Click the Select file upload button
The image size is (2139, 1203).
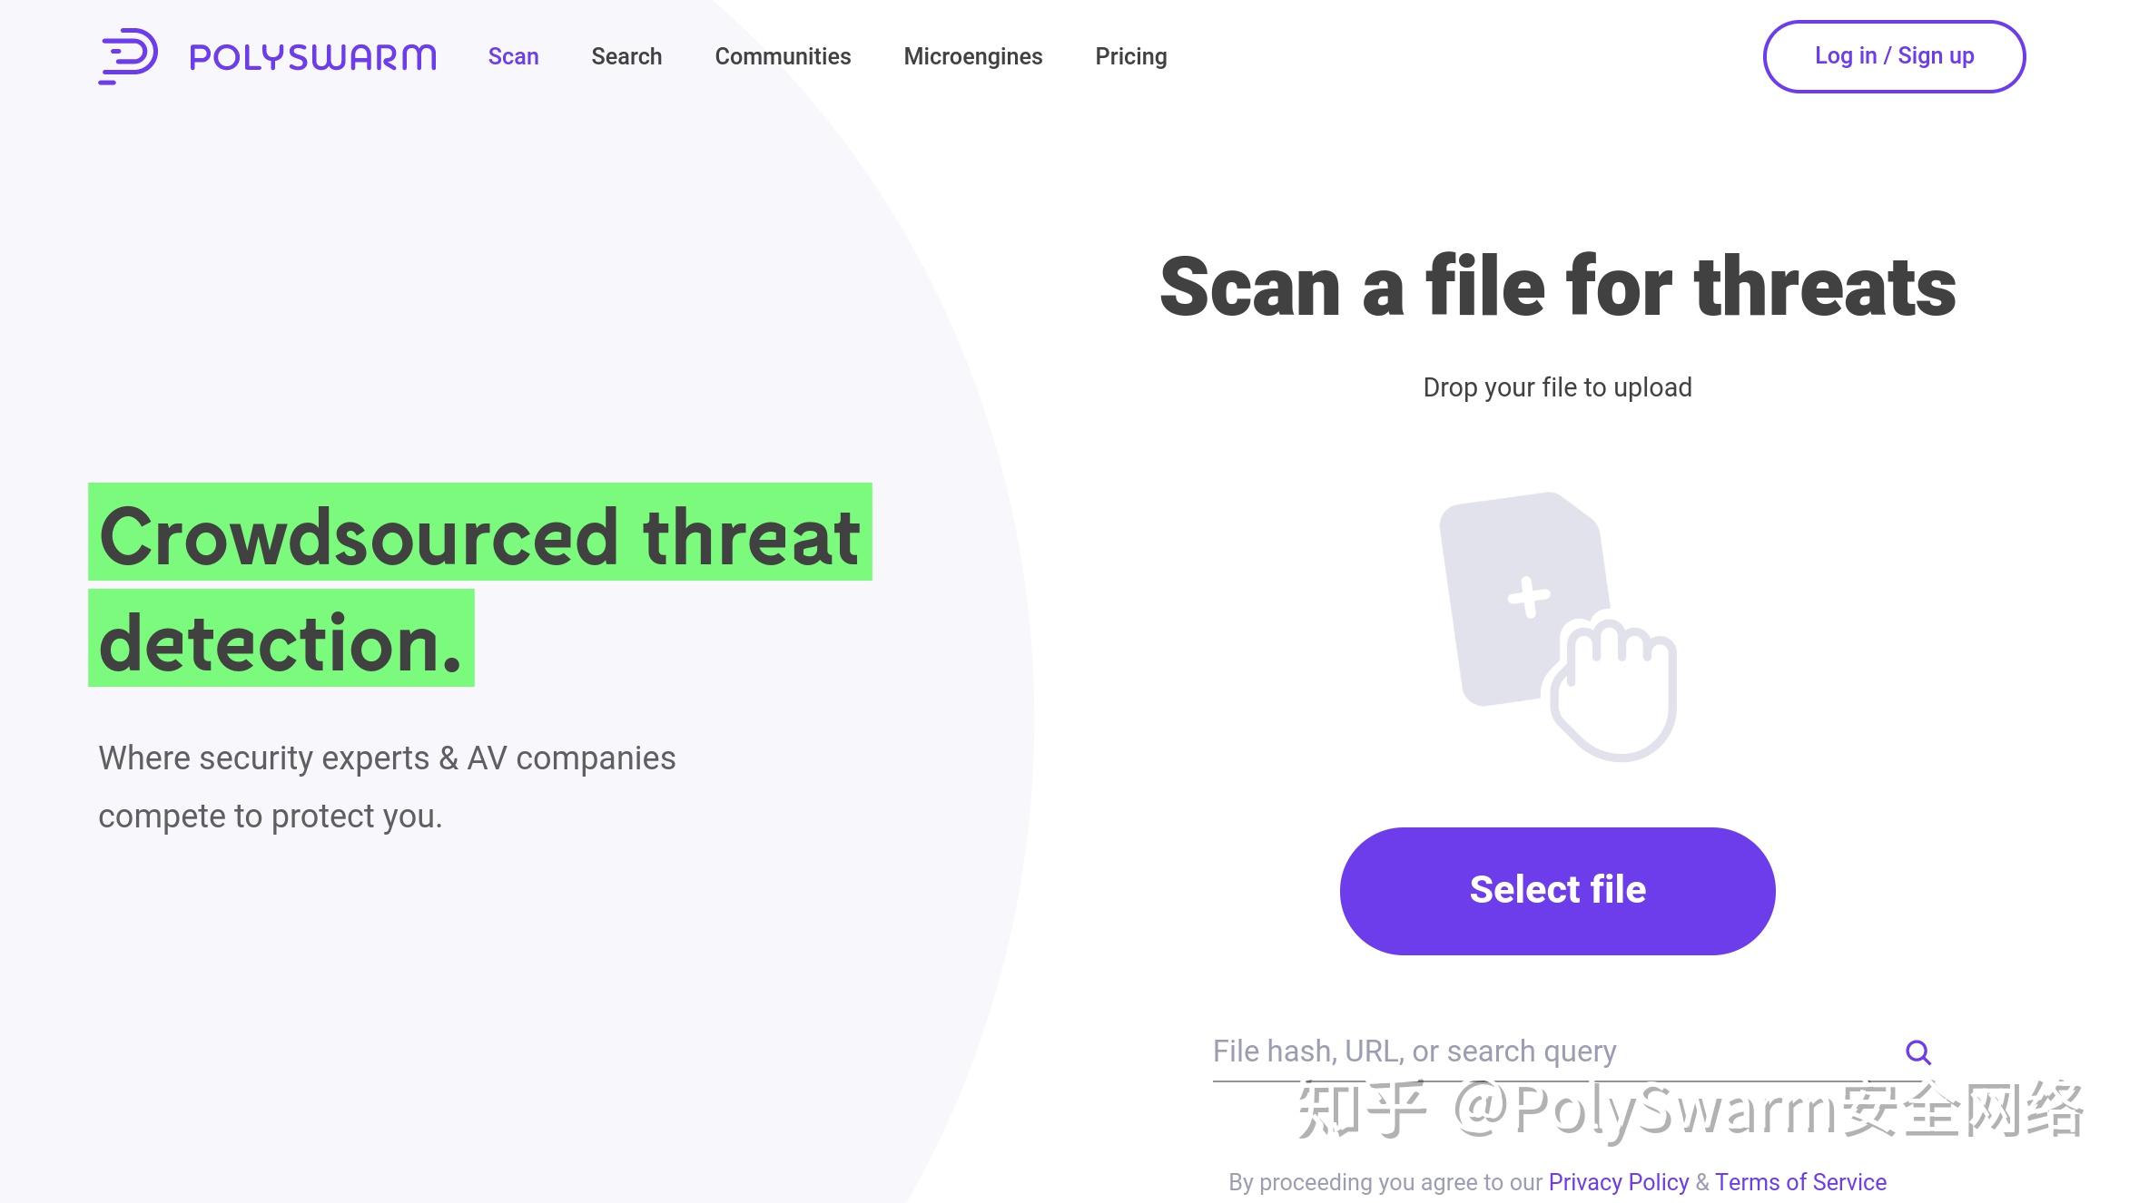[x=1557, y=890]
